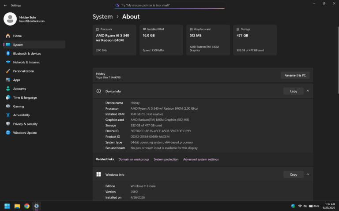Click the vertical scrollbar on right

point(338,60)
